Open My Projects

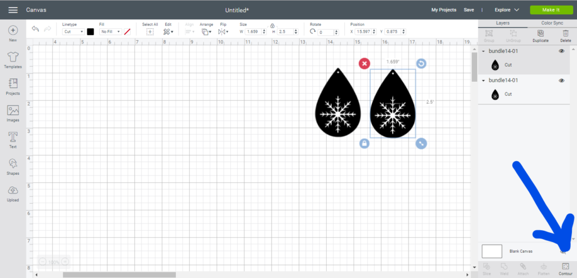pos(444,10)
